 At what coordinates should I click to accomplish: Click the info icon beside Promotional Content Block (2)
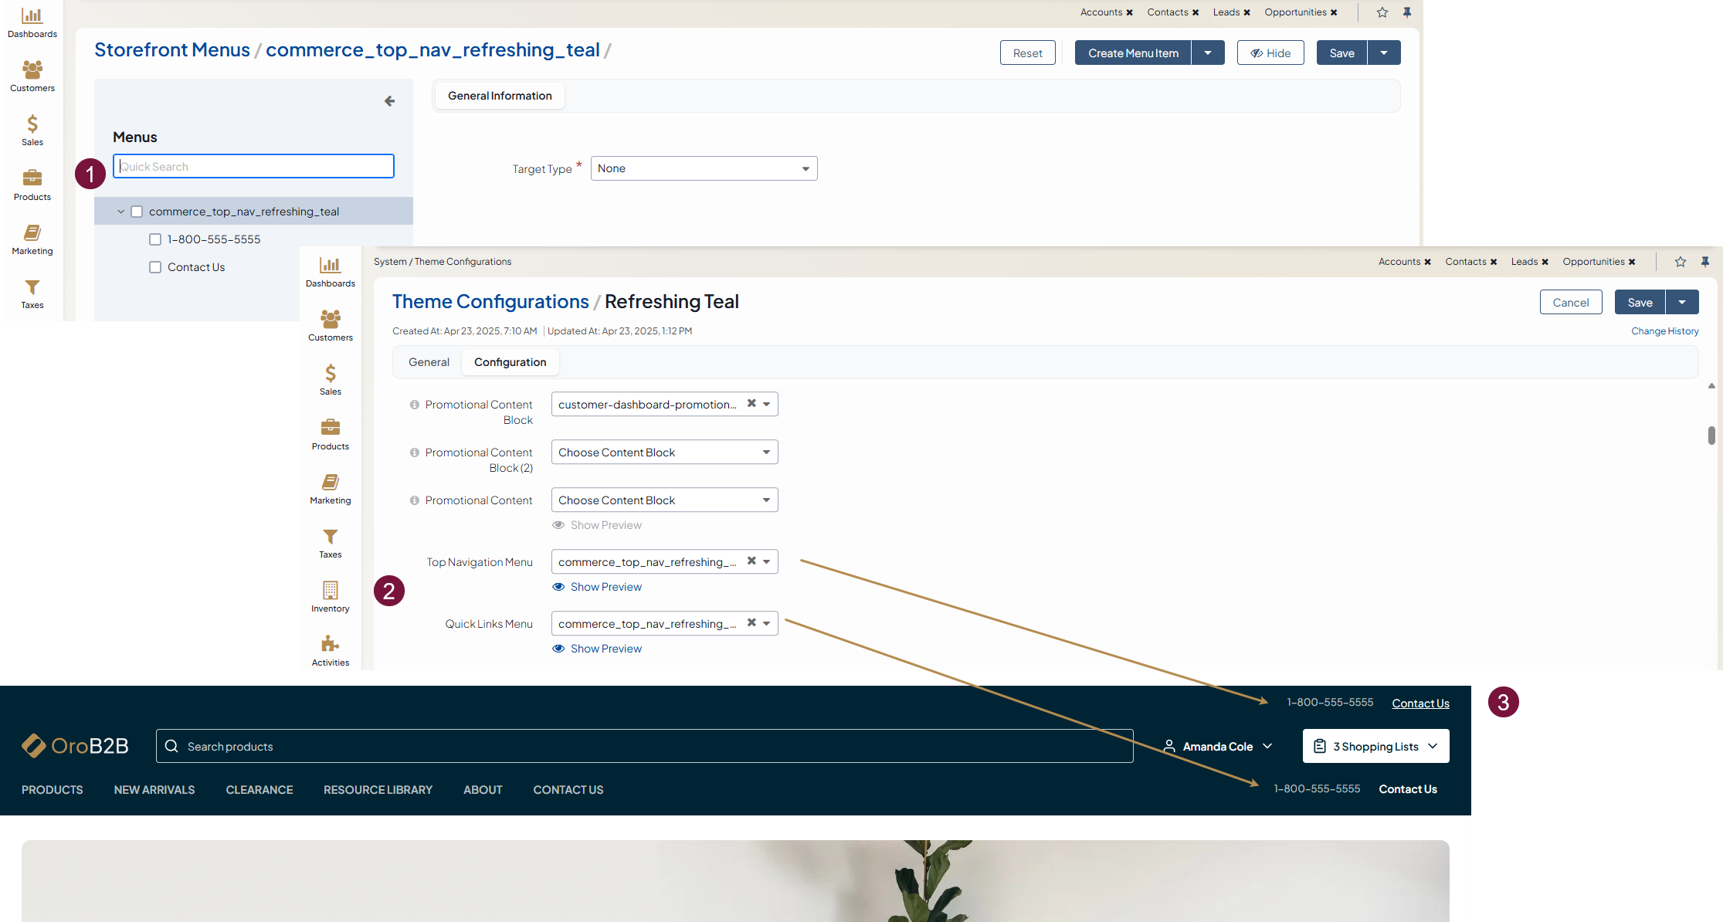pyautogui.click(x=415, y=453)
